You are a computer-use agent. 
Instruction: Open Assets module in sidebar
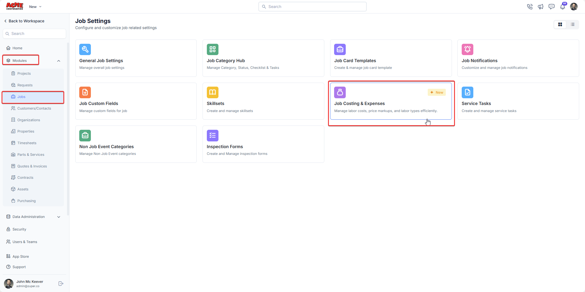[34, 189]
